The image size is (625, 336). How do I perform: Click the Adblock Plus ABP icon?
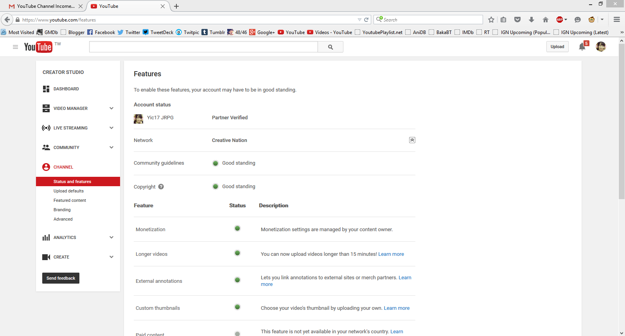560,20
